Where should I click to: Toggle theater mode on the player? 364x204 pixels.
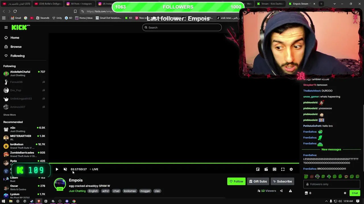point(274,169)
